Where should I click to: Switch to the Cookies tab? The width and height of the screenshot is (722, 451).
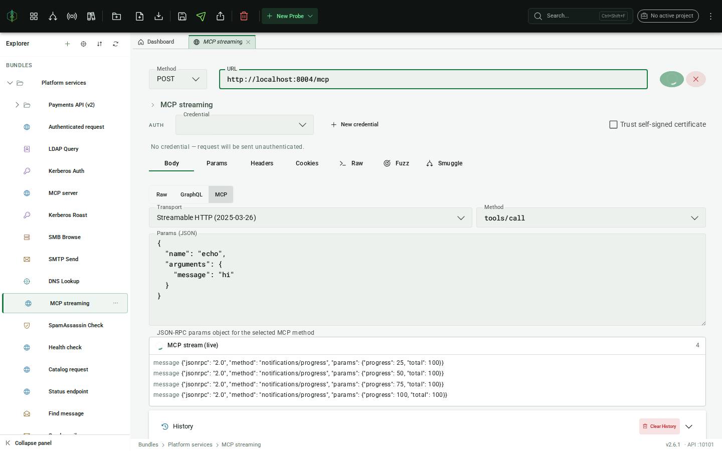pos(307,163)
